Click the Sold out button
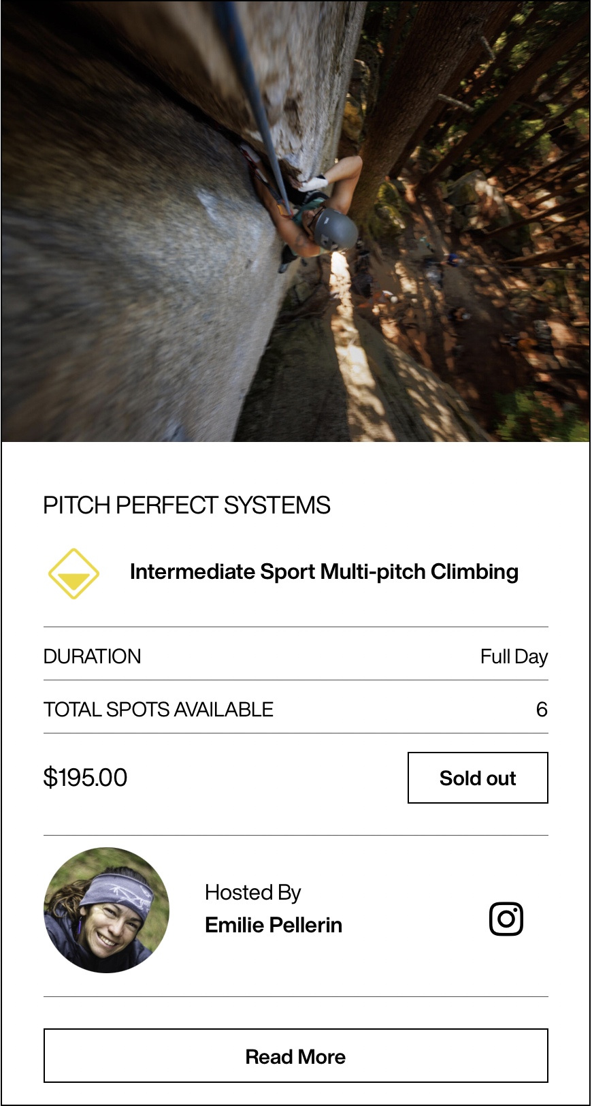592x1106 pixels. (478, 778)
